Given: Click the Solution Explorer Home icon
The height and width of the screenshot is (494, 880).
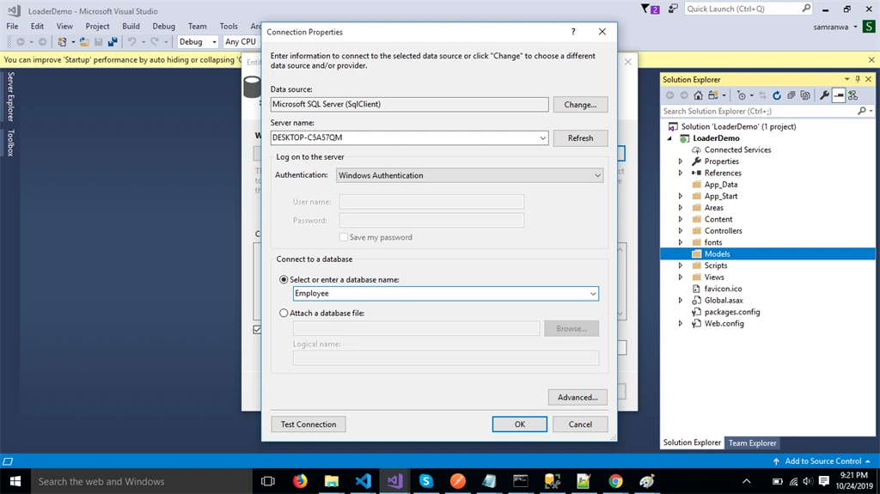Looking at the screenshot, I should (698, 95).
